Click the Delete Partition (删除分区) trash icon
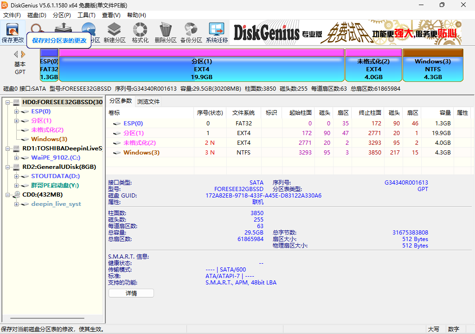 [x=166, y=33]
